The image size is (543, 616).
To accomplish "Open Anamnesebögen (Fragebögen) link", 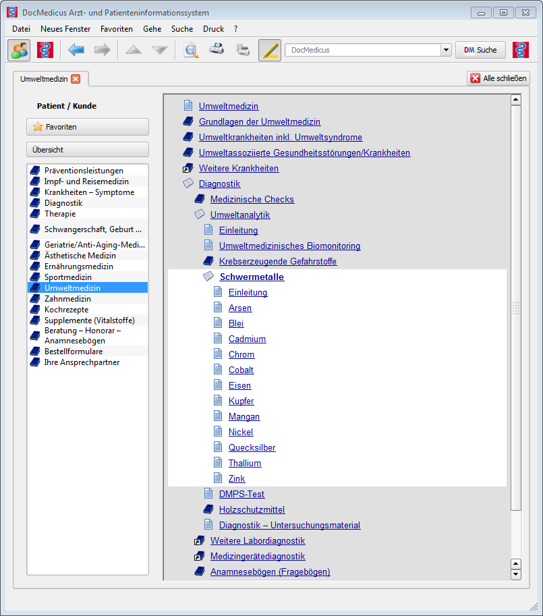I will pyautogui.click(x=270, y=571).
